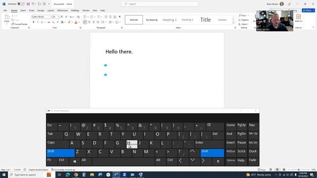Screen dimensions: 317x178
Task: Save the document from quick access toolbar
Action: click(28, 4)
